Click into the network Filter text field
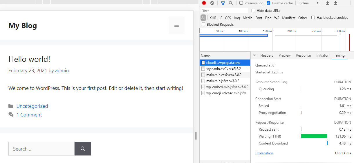This screenshot has height=163, width=354. pyautogui.click(x=223, y=11)
